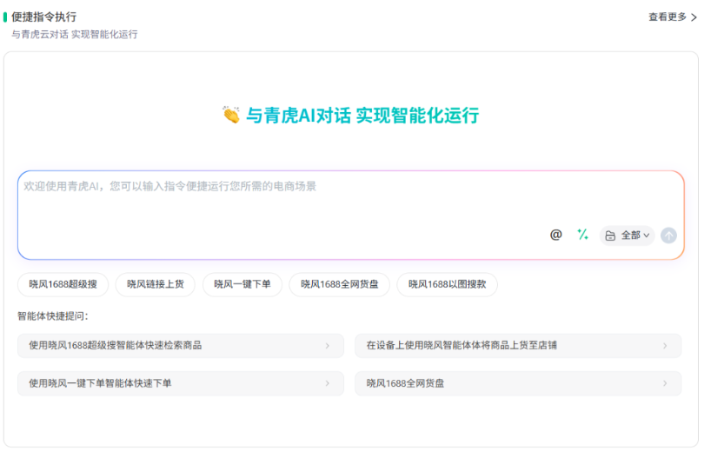
Task: Click the green magic wand icon
Action: [583, 235]
